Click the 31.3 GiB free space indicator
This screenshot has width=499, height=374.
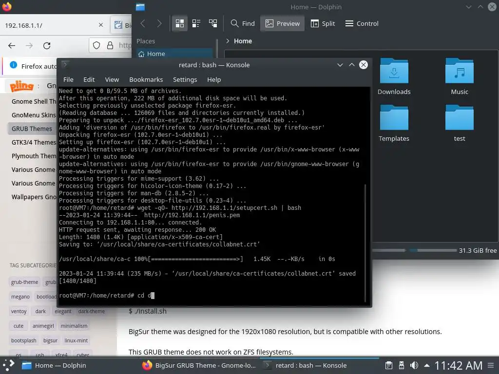click(478, 251)
